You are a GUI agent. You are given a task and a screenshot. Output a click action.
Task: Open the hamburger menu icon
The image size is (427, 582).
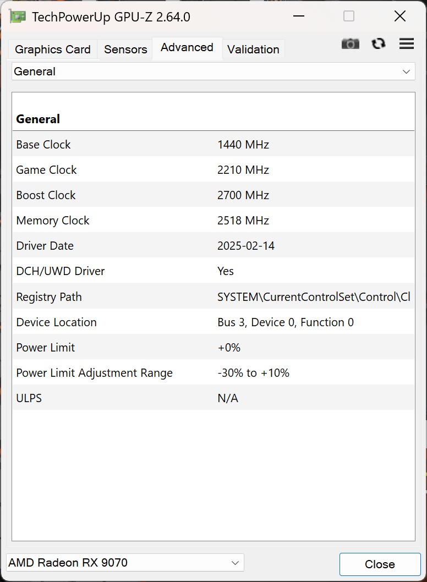(x=407, y=44)
